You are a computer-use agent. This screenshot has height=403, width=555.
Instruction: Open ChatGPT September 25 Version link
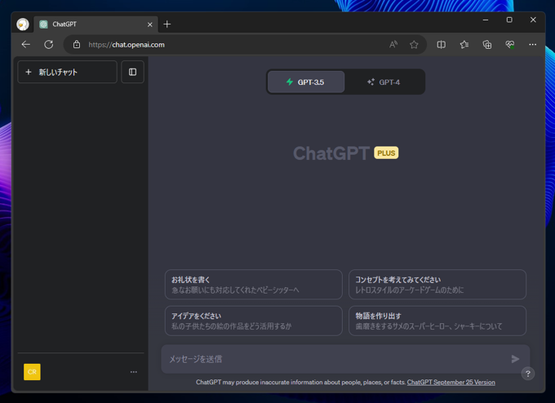coord(451,382)
